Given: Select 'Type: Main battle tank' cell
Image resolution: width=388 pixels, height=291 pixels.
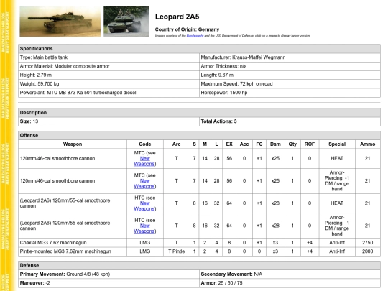Looking at the screenshot, I should click(x=108, y=57).
